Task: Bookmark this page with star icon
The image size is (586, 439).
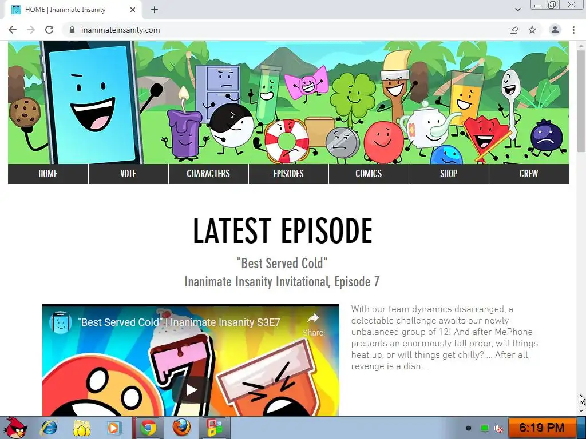Action: coord(532,30)
